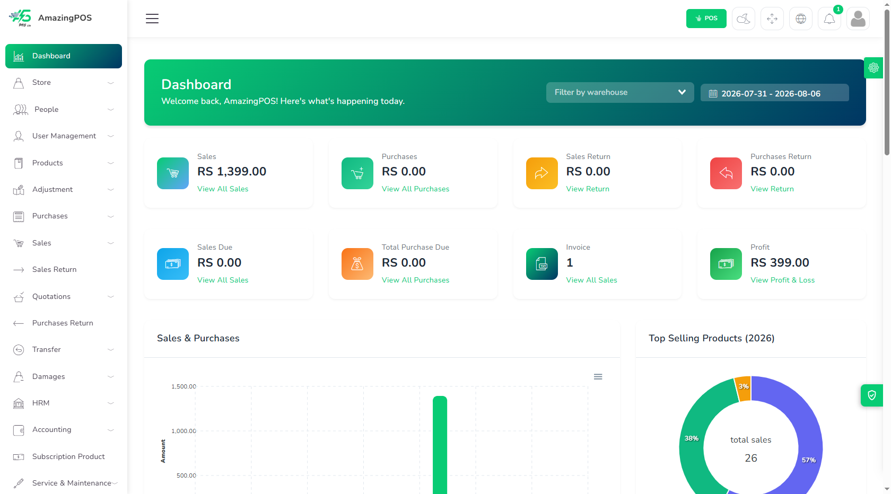Open the user profile avatar
This screenshot has width=891, height=494.
tap(858, 19)
